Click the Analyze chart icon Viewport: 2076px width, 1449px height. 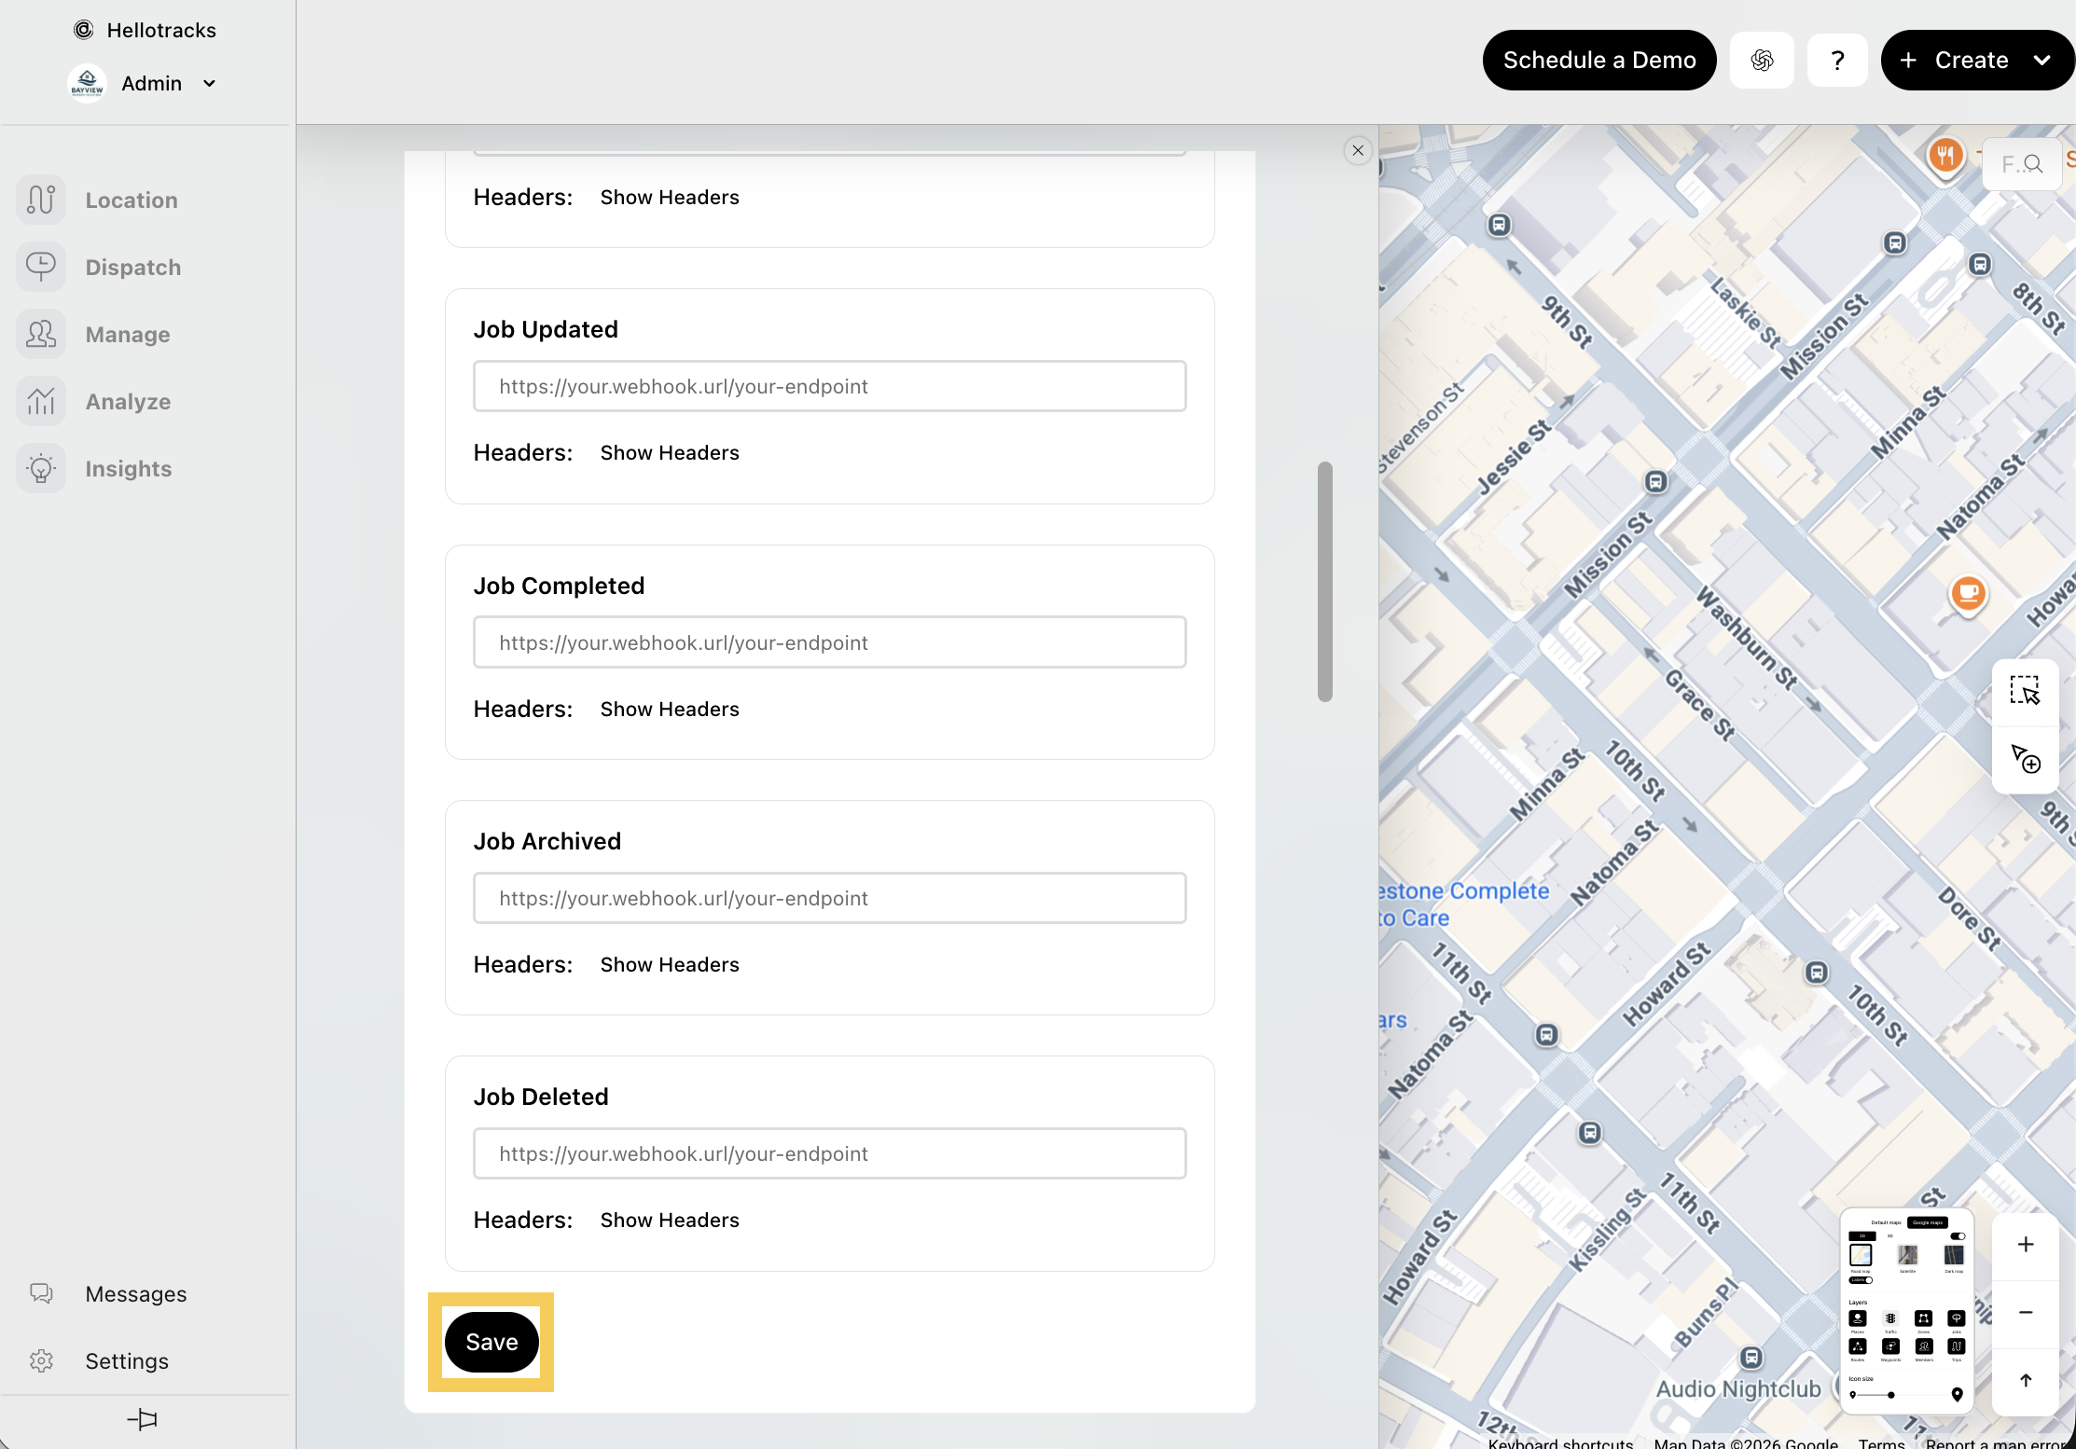point(41,402)
